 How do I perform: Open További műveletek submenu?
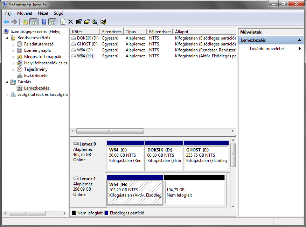(x=267, y=49)
